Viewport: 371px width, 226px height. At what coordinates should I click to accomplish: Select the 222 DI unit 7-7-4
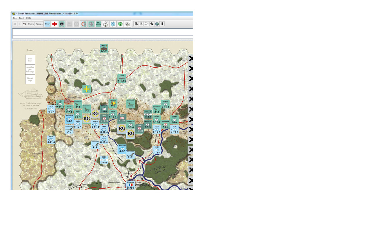pos(69,109)
